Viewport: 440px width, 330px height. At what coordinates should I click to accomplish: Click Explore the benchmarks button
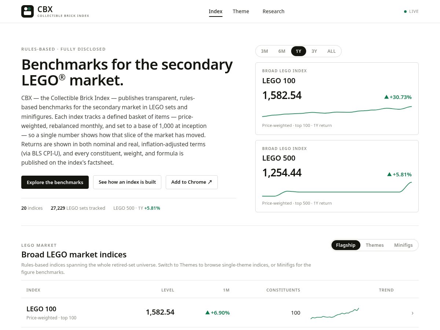click(55, 182)
